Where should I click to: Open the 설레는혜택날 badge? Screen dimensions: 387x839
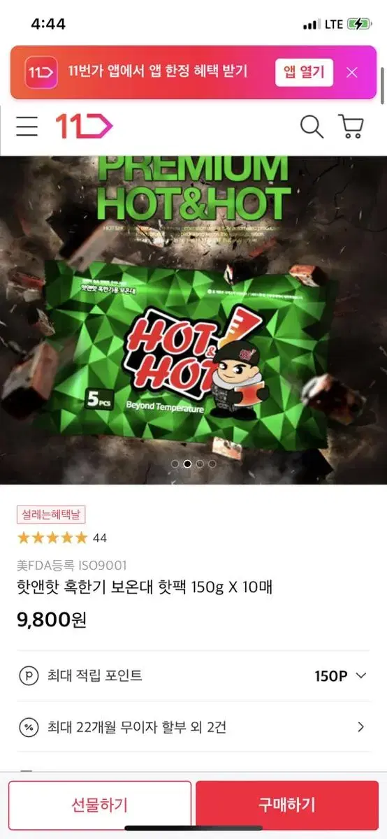point(51,515)
